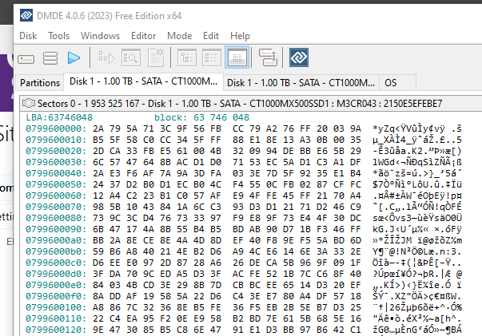Click offset 0799600060 address
Screen dimensions: 482x336
tap(56, 196)
